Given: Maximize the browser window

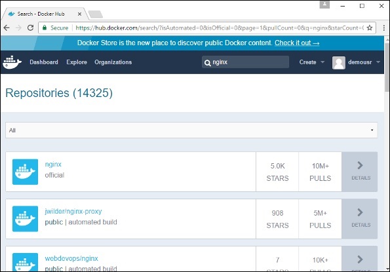Looking at the screenshot, I should click(x=362, y=6).
